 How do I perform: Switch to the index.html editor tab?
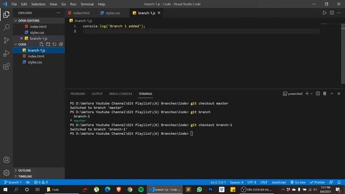click(x=81, y=13)
